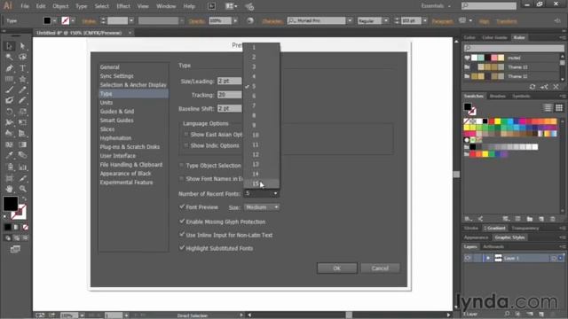Switch swatches to thumbnail grid view
Image resolution: width=568 pixels, height=319 pixels.
[559, 108]
